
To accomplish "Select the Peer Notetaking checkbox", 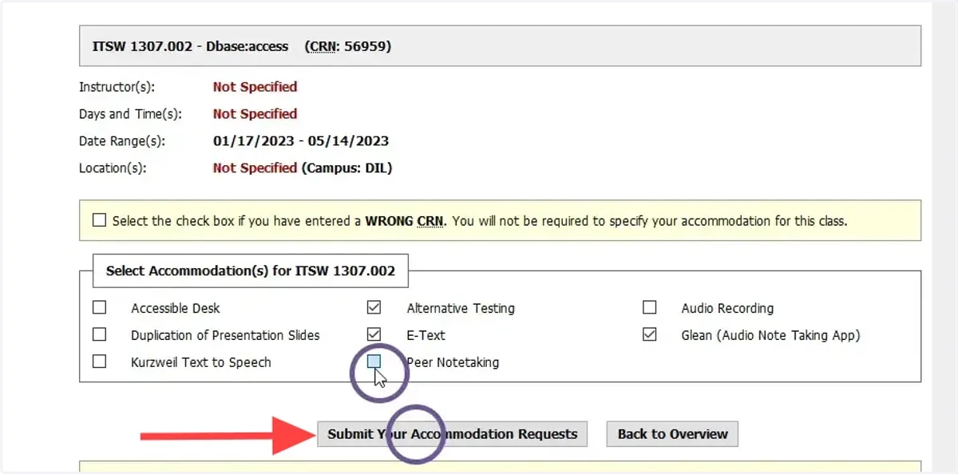I will pyautogui.click(x=374, y=361).
